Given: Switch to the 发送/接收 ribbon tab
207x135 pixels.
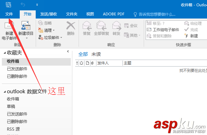Looking at the screenshot, I should point(49,14).
